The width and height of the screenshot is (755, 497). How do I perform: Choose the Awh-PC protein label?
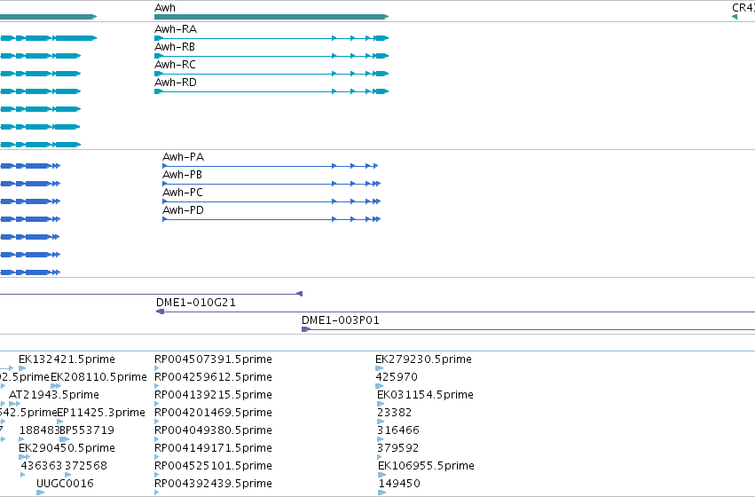tap(183, 193)
